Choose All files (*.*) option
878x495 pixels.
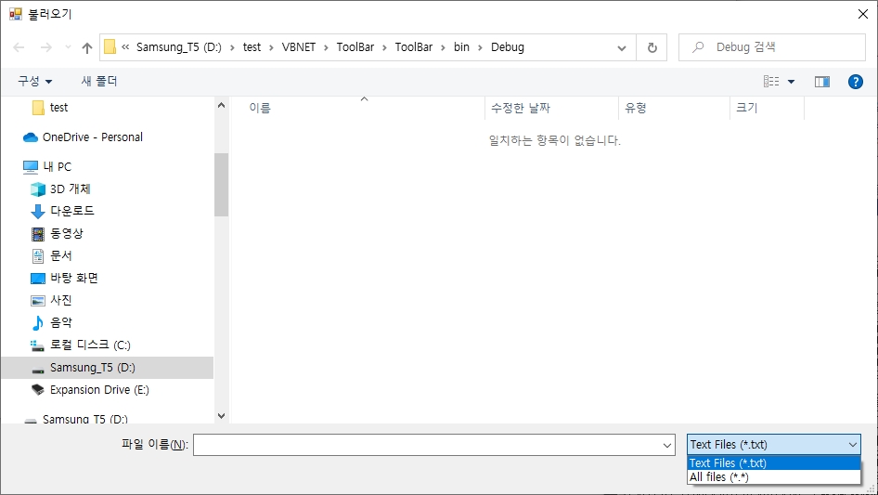pyautogui.click(x=774, y=477)
